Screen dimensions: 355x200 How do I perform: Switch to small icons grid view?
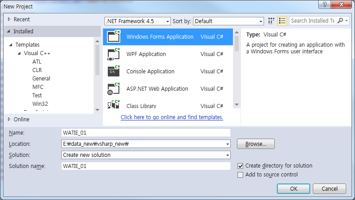point(271,21)
